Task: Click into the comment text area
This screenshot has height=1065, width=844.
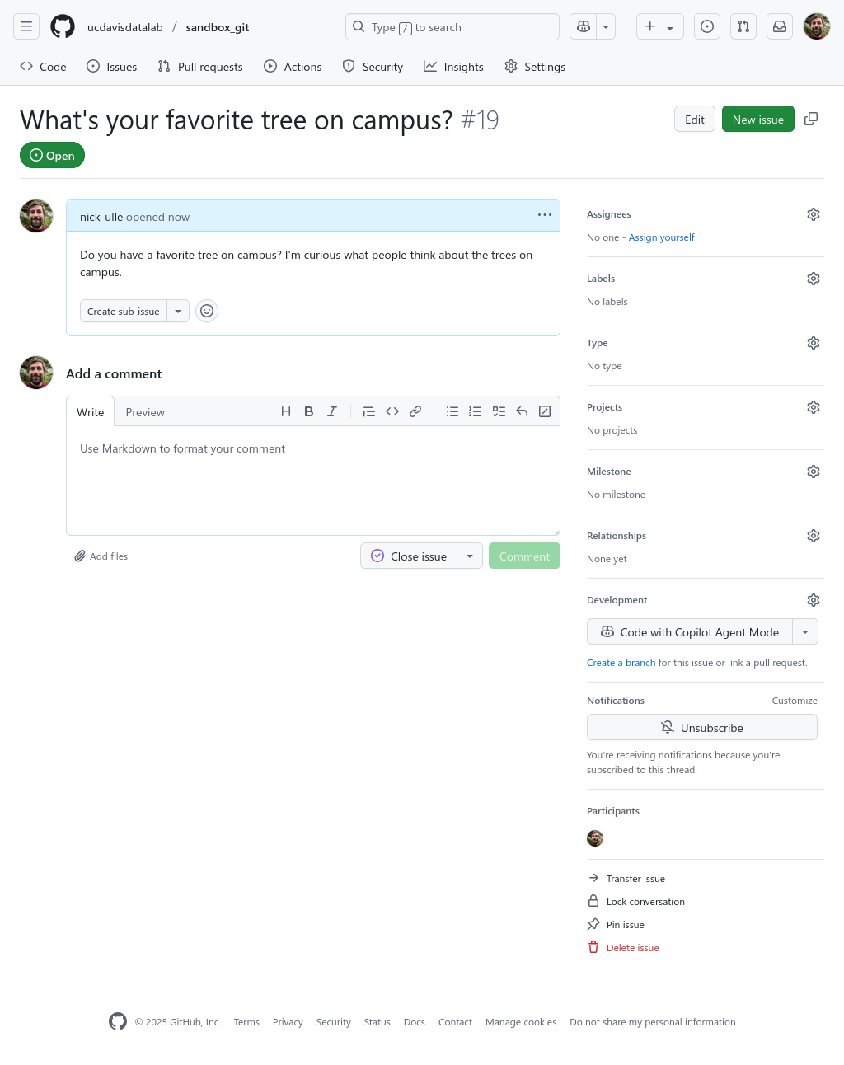Action: click(x=313, y=482)
